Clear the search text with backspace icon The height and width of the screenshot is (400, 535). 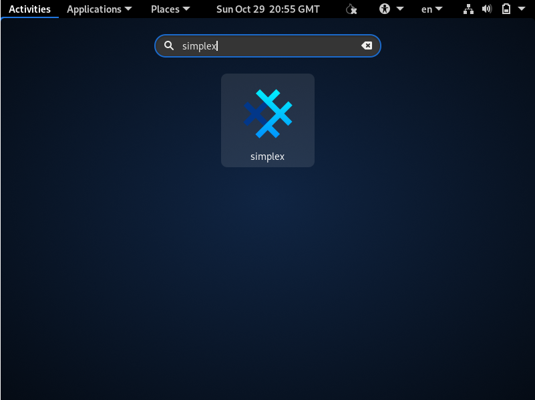pyautogui.click(x=367, y=45)
